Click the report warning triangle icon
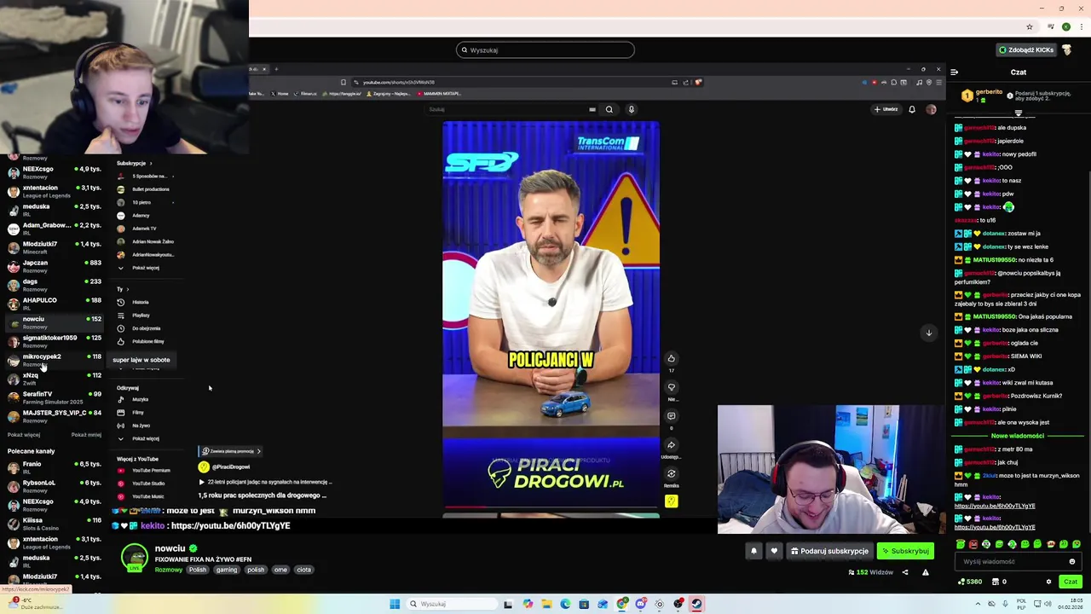This screenshot has height=614, width=1091. click(925, 572)
